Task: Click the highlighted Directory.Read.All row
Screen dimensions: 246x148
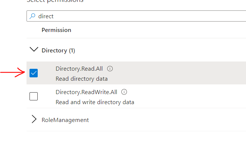Action: click(x=136, y=73)
